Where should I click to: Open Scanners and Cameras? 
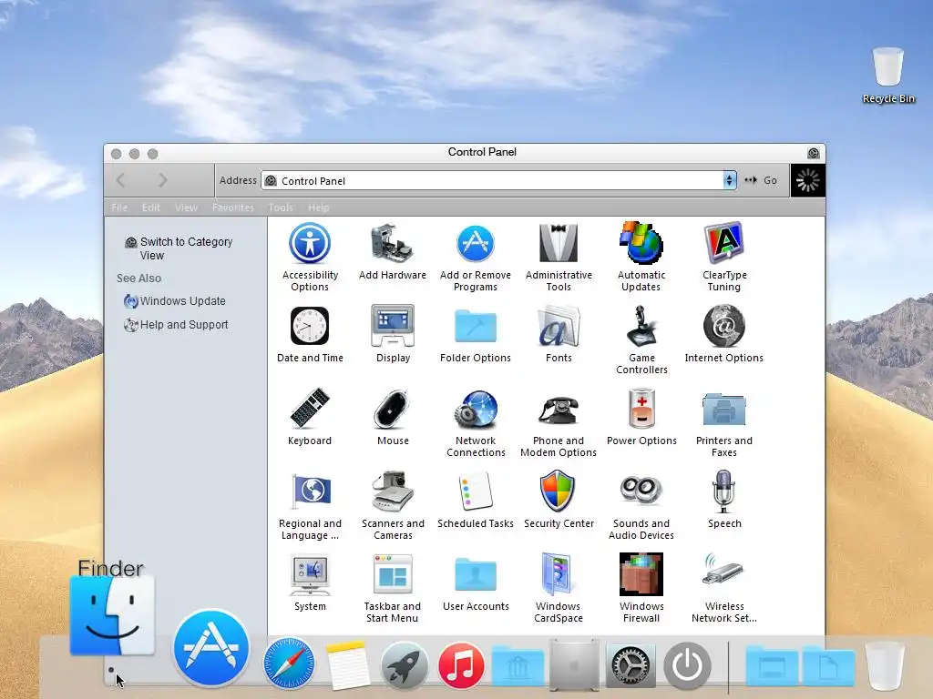click(x=393, y=504)
